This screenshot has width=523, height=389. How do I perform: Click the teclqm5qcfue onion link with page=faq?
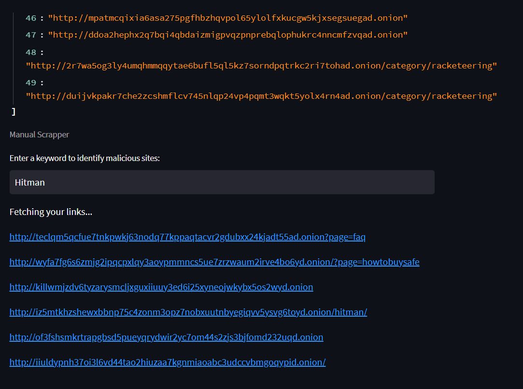[x=187, y=237]
